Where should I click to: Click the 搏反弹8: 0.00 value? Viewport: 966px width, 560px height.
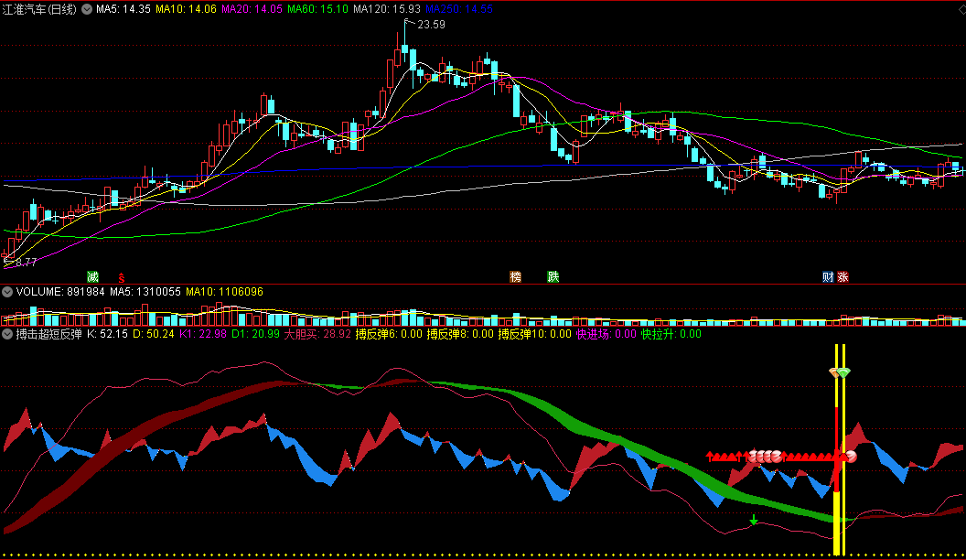pos(460,335)
